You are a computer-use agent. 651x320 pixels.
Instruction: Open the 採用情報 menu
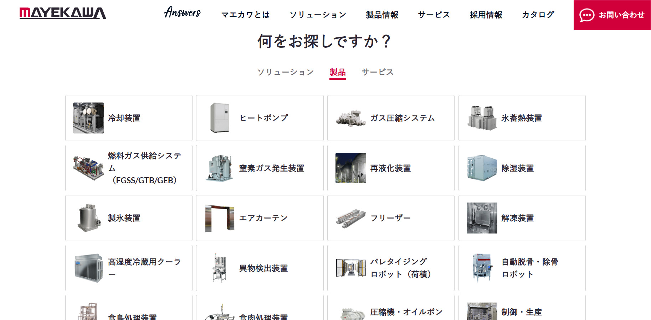(x=486, y=15)
